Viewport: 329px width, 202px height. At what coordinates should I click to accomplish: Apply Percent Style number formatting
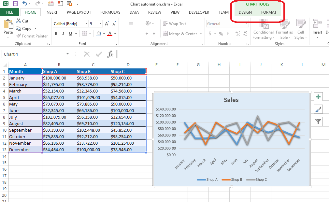tap(221, 33)
